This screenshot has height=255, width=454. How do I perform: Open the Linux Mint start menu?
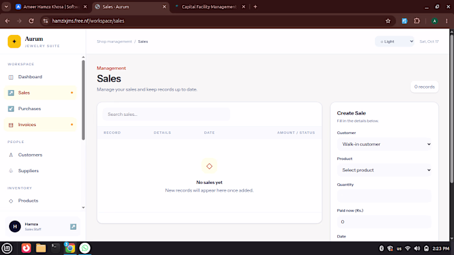coord(7,248)
